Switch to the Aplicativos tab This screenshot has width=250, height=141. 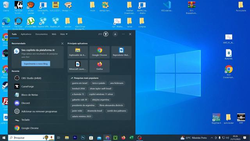coord(26,34)
